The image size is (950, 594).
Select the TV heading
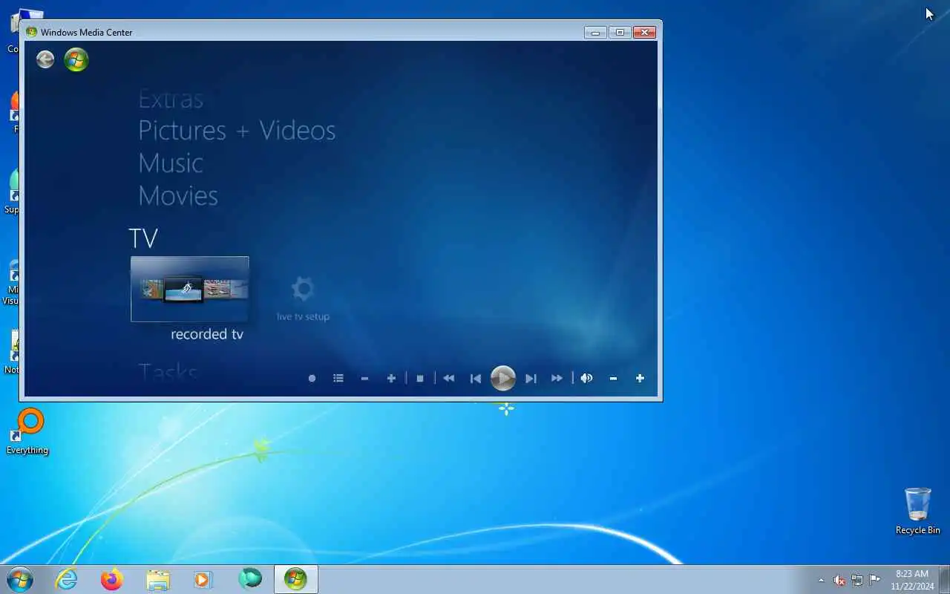pos(143,238)
